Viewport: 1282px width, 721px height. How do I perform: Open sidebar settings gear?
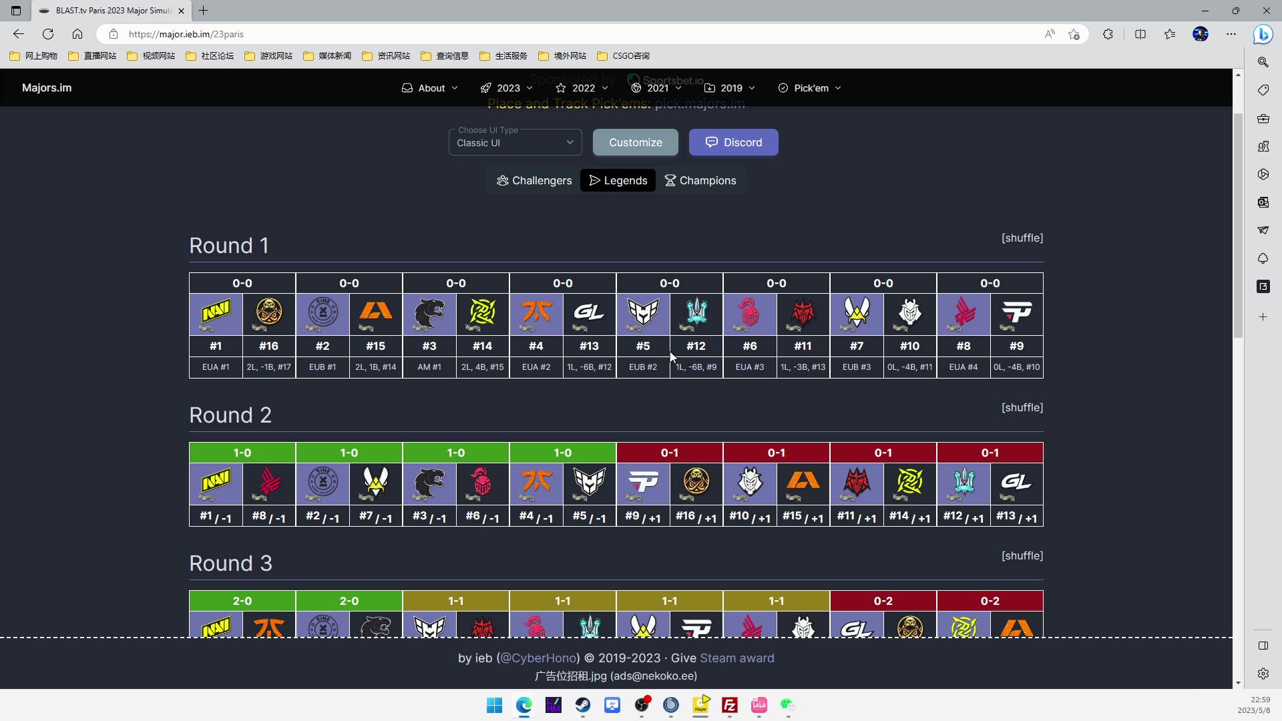coord(1263,674)
